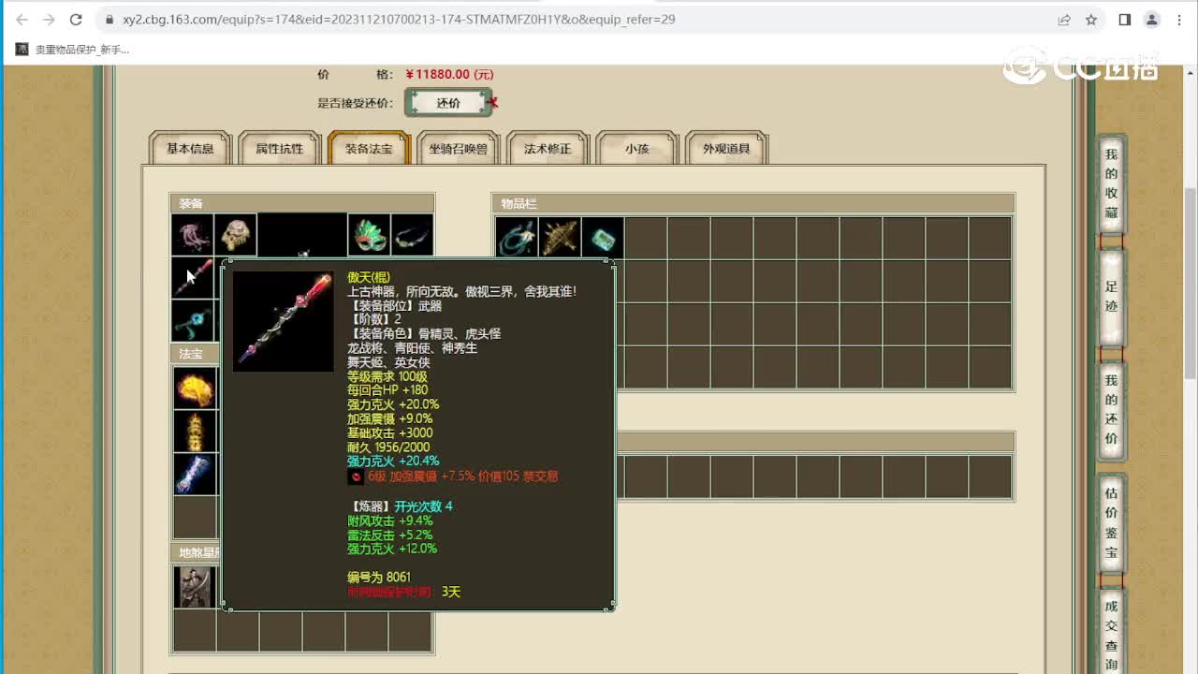Open 足迹 in right sidebar
Image resolution: width=1198 pixels, height=674 pixels.
[1111, 298]
